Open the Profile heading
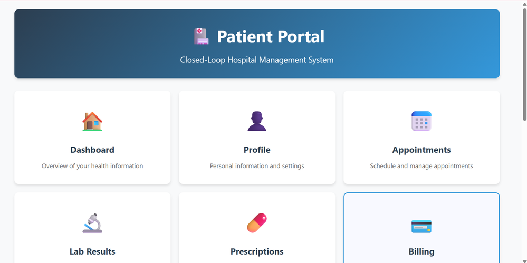527x263 pixels. pyautogui.click(x=257, y=150)
